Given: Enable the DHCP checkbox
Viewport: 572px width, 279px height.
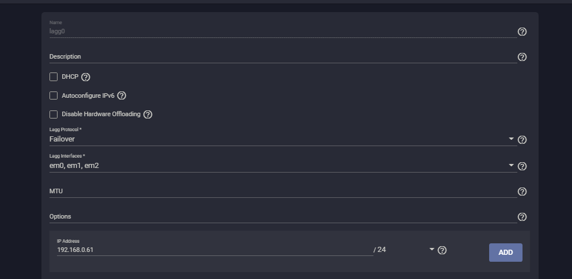Looking at the screenshot, I should [x=54, y=77].
